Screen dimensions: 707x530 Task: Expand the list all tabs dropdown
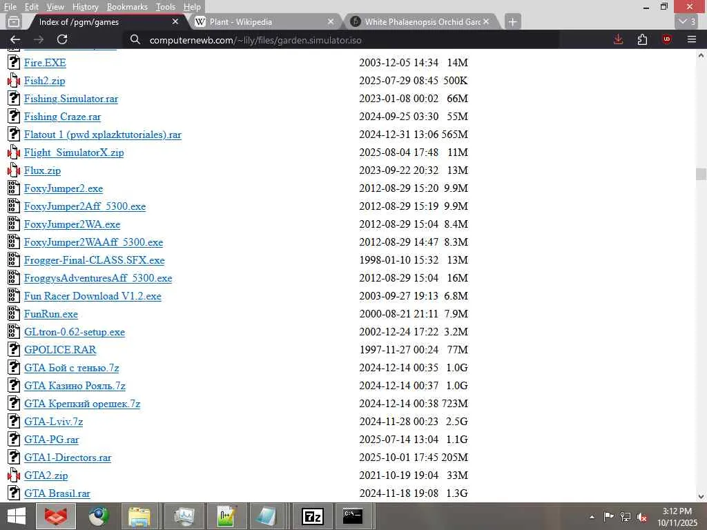(687, 21)
